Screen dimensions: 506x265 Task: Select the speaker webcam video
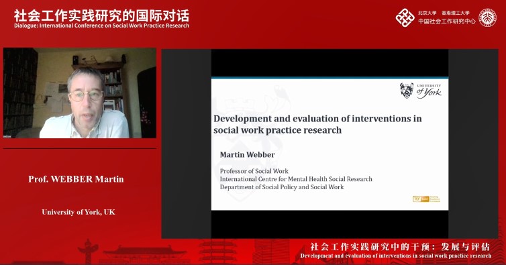(x=80, y=93)
